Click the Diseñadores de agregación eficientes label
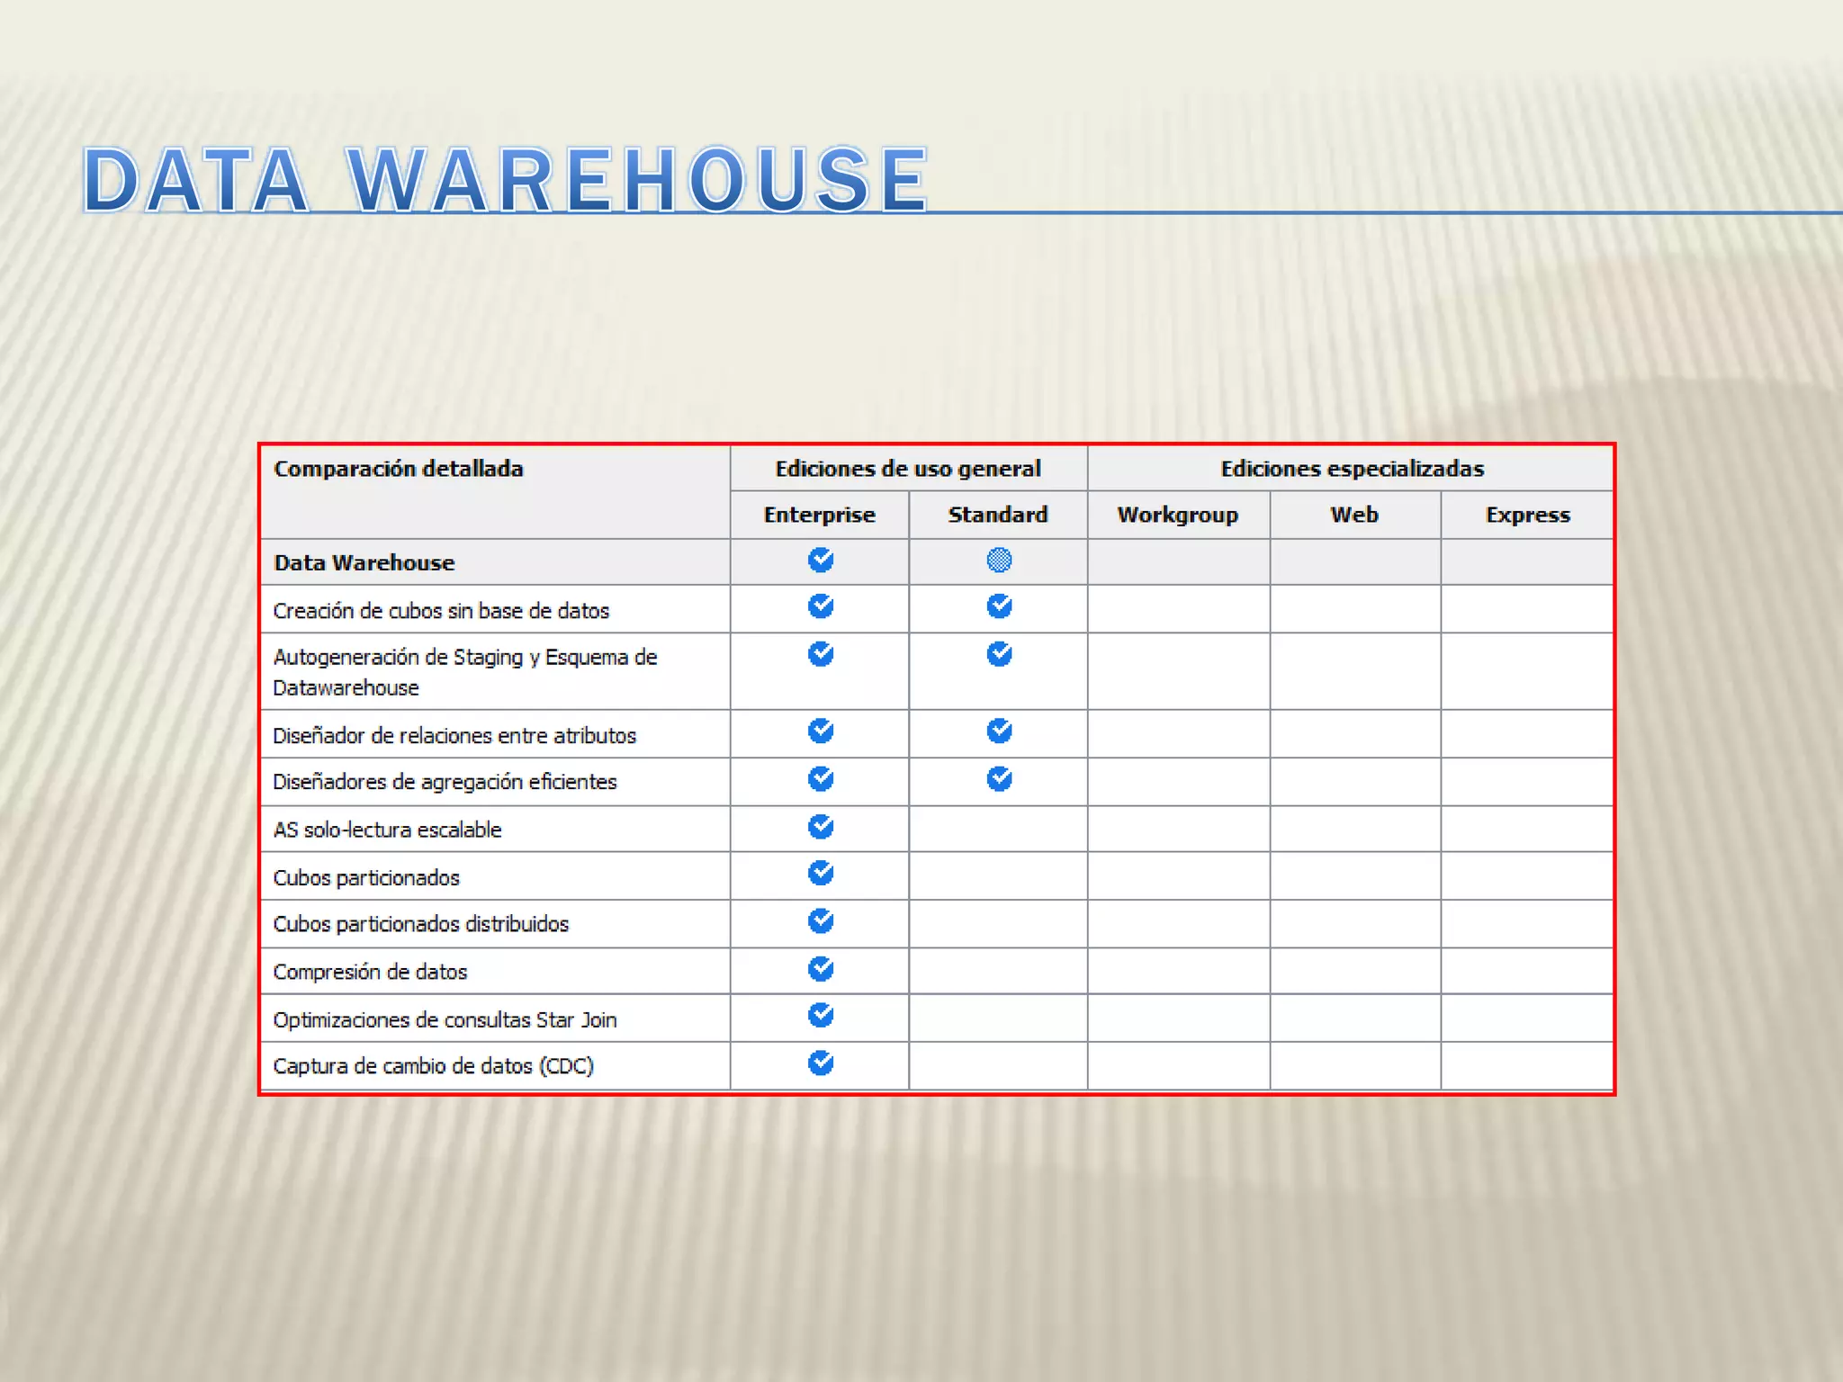Screen dimensions: 1843x1382 (x=445, y=782)
